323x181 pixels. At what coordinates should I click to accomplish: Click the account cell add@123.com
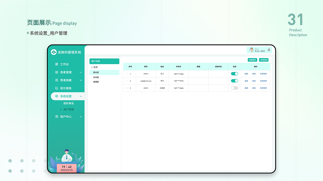point(146,81)
